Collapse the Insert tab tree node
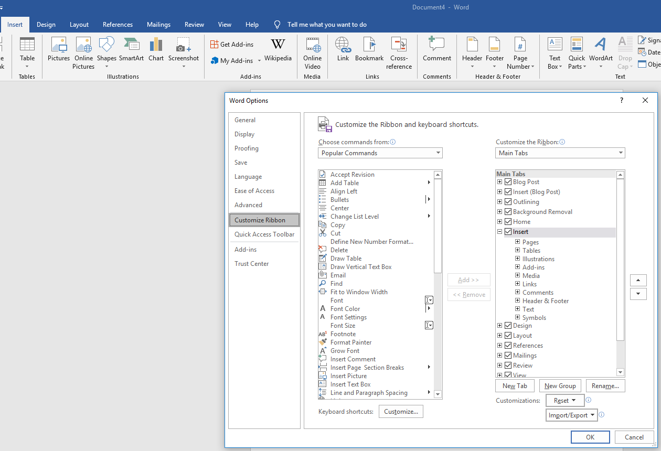 (x=500, y=232)
